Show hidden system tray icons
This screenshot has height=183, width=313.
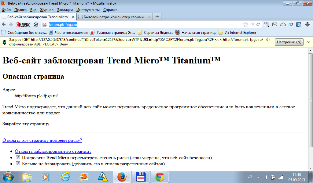pyautogui.click(x=258, y=177)
